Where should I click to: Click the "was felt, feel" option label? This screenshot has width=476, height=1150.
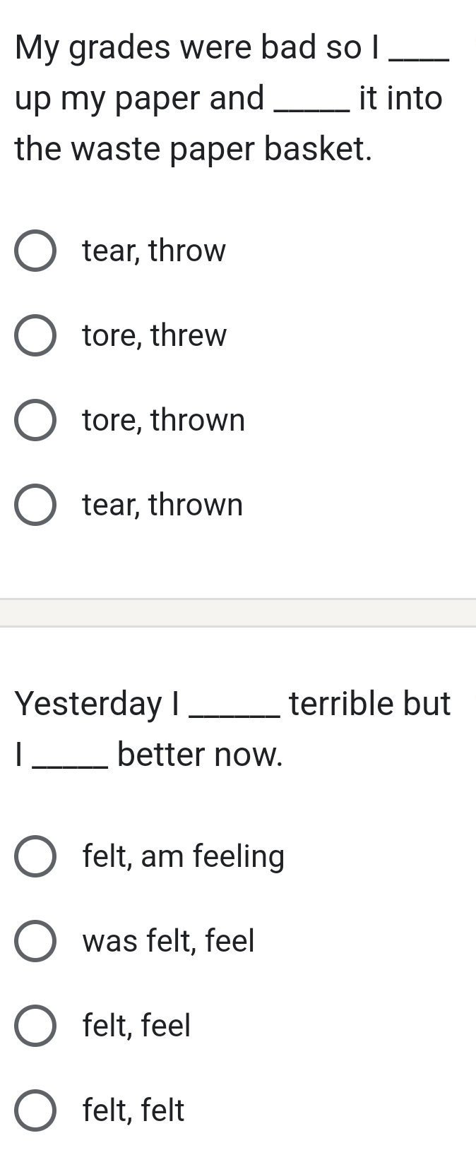(x=167, y=941)
